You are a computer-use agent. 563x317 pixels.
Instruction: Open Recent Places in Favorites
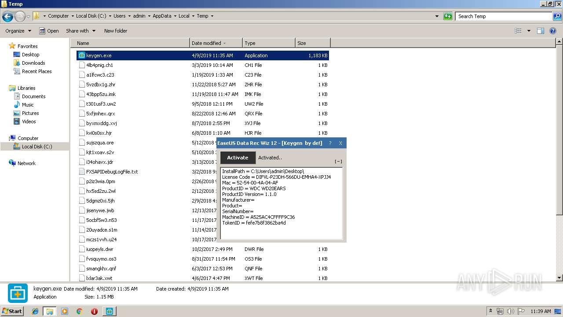(x=37, y=71)
